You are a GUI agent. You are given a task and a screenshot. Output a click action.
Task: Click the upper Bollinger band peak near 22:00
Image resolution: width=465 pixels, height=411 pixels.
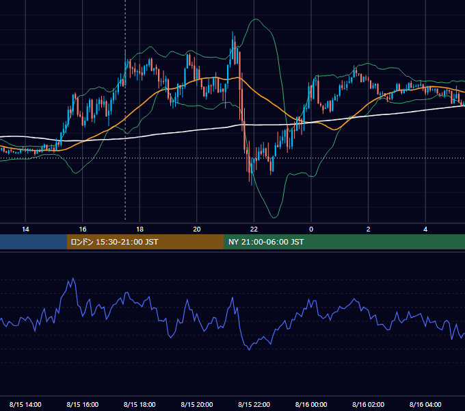[256, 19]
